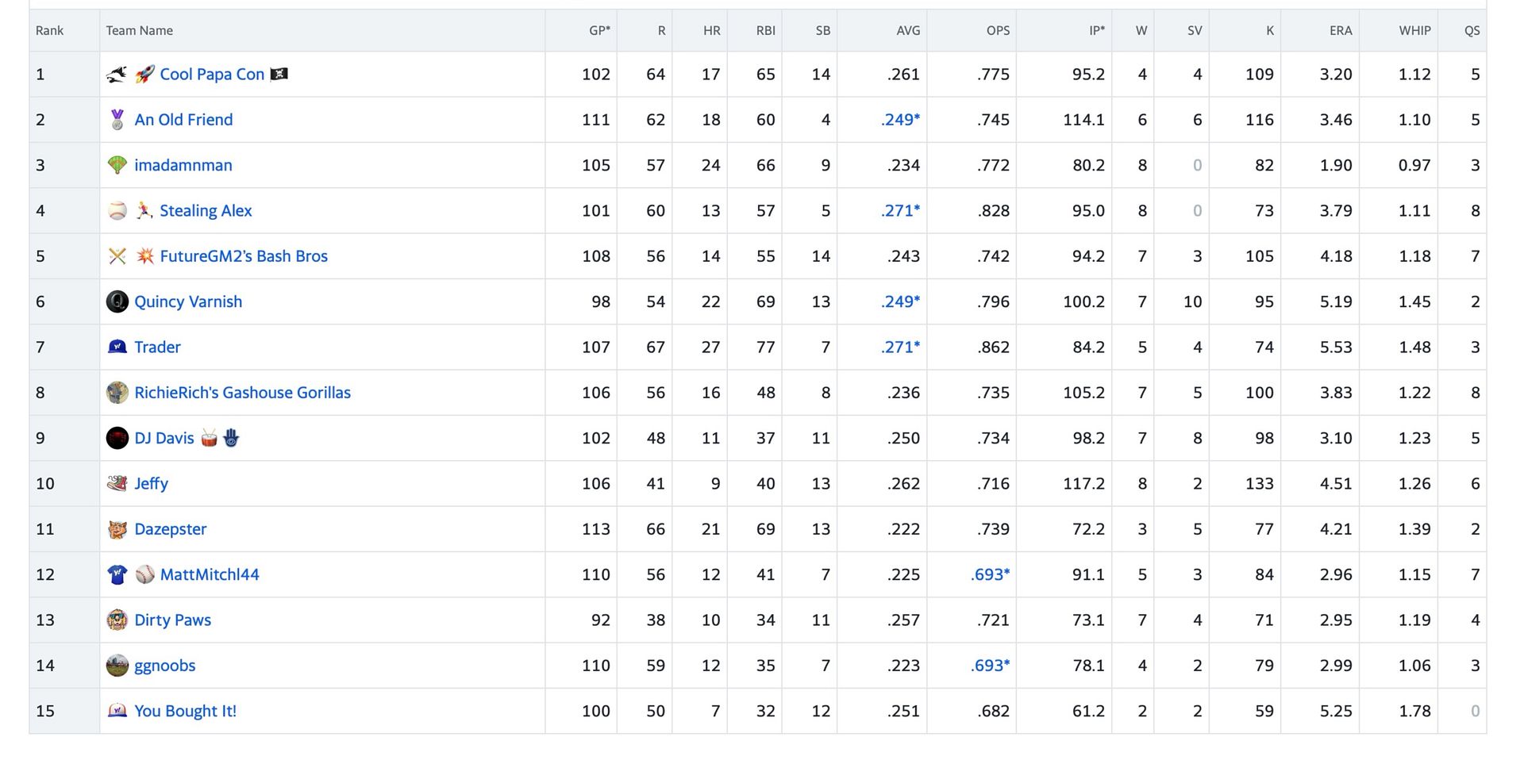Viewport: 1524px width, 760px height.
Task: Click RichieRich's Gashouse Gorillas avatar
Action: [117, 393]
